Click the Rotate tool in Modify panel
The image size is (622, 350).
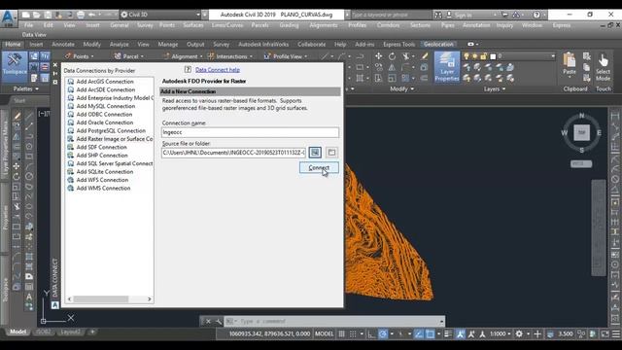click(392, 56)
